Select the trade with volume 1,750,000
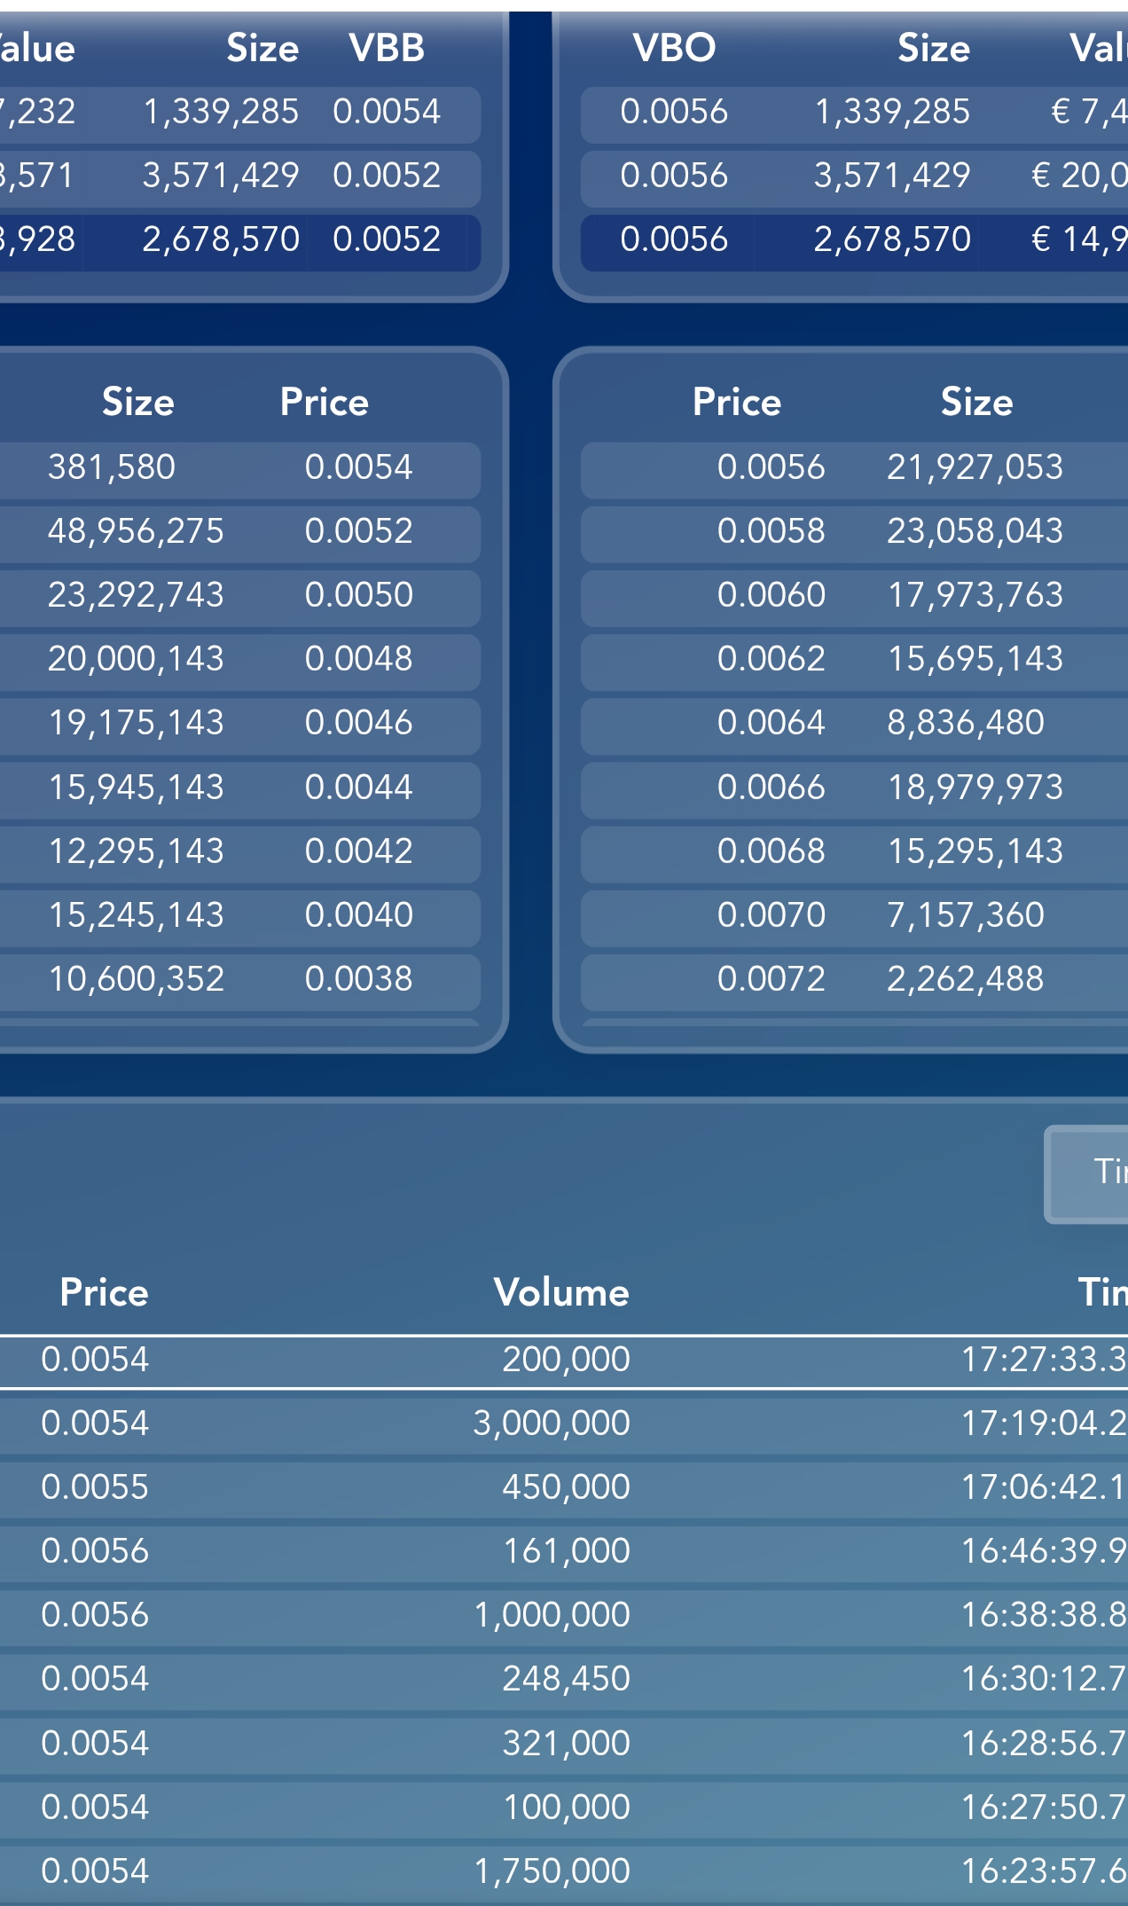1128x1906 pixels. point(564,1871)
